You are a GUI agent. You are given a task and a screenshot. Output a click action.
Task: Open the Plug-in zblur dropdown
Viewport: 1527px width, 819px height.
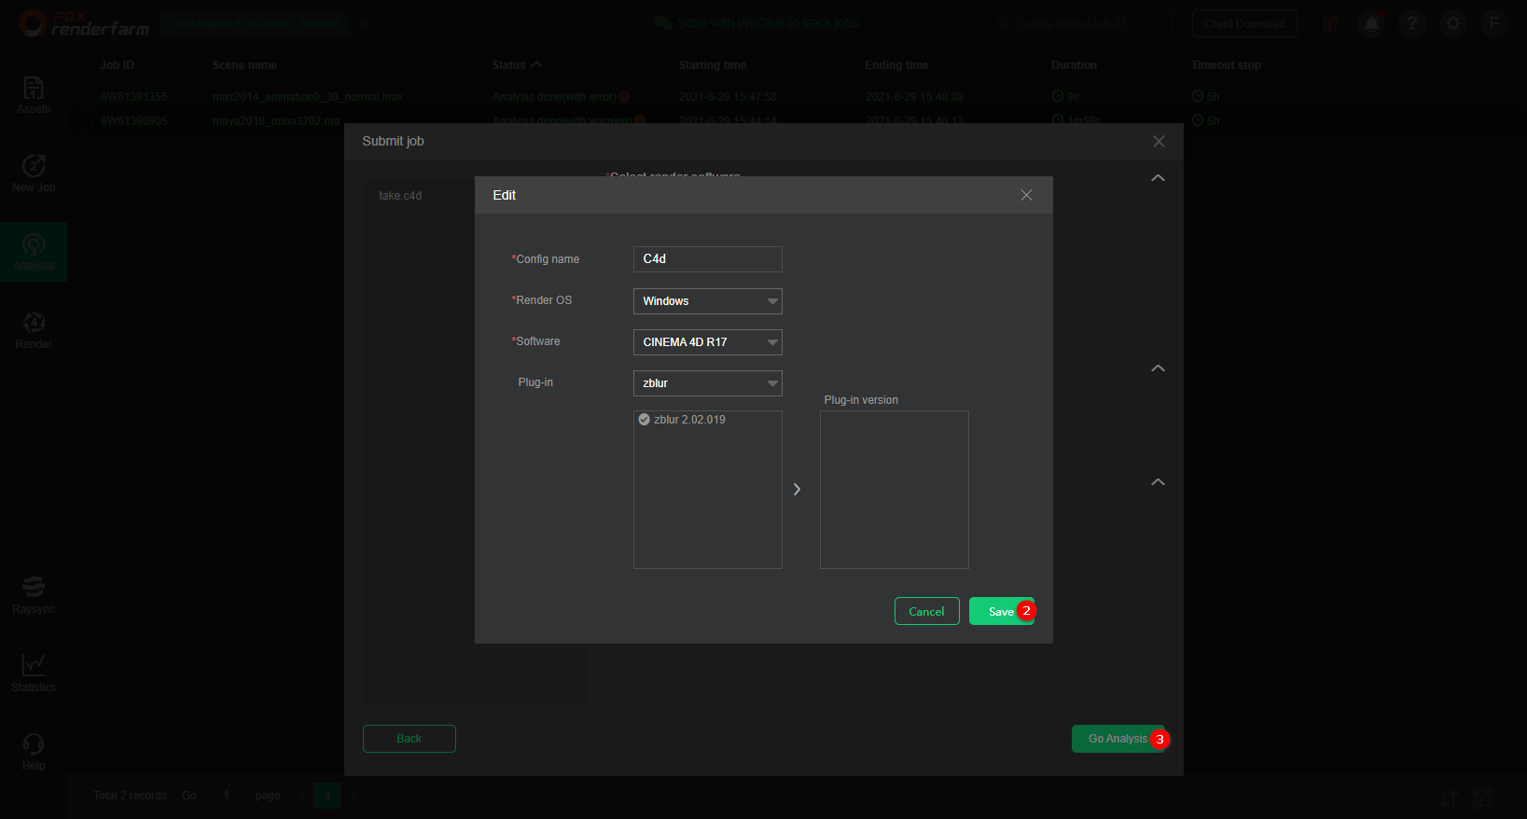[x=707, y=383]
